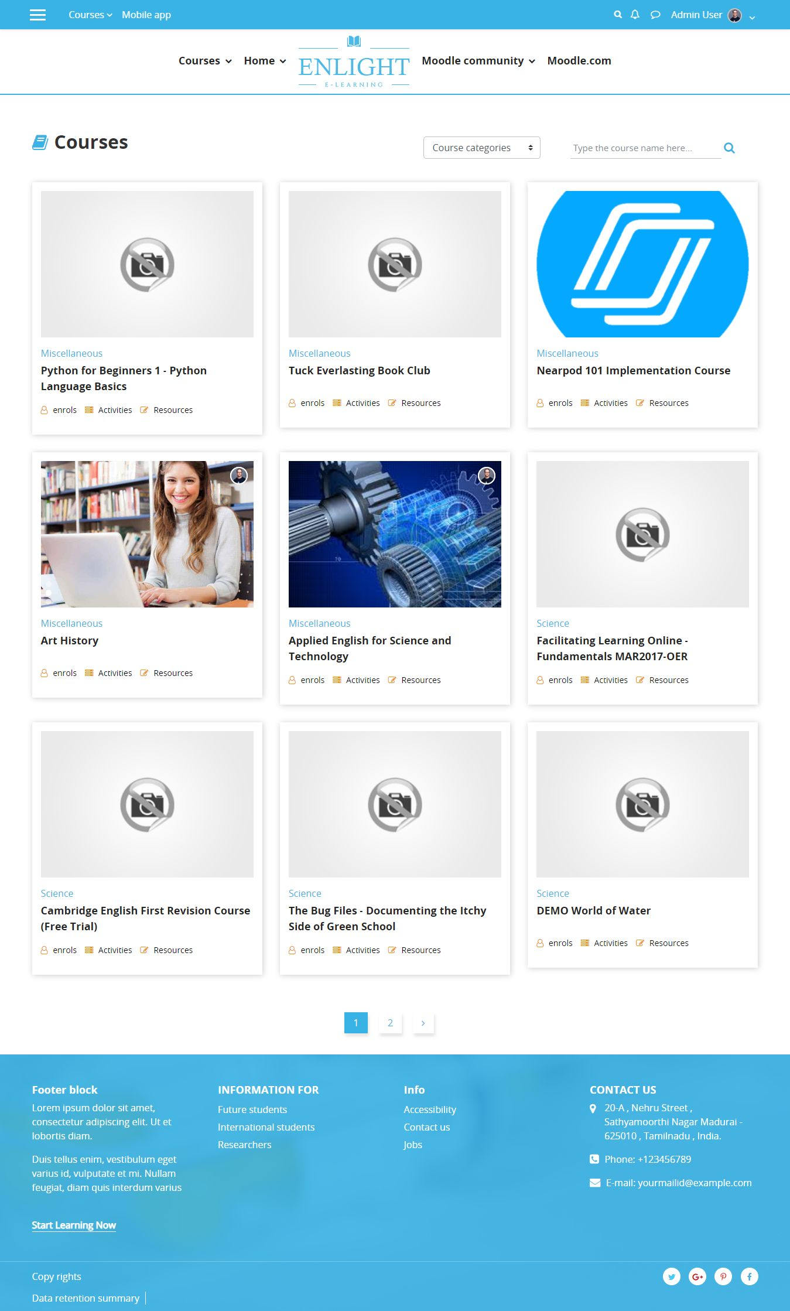Open the Courses menu in main navigation

205,61
